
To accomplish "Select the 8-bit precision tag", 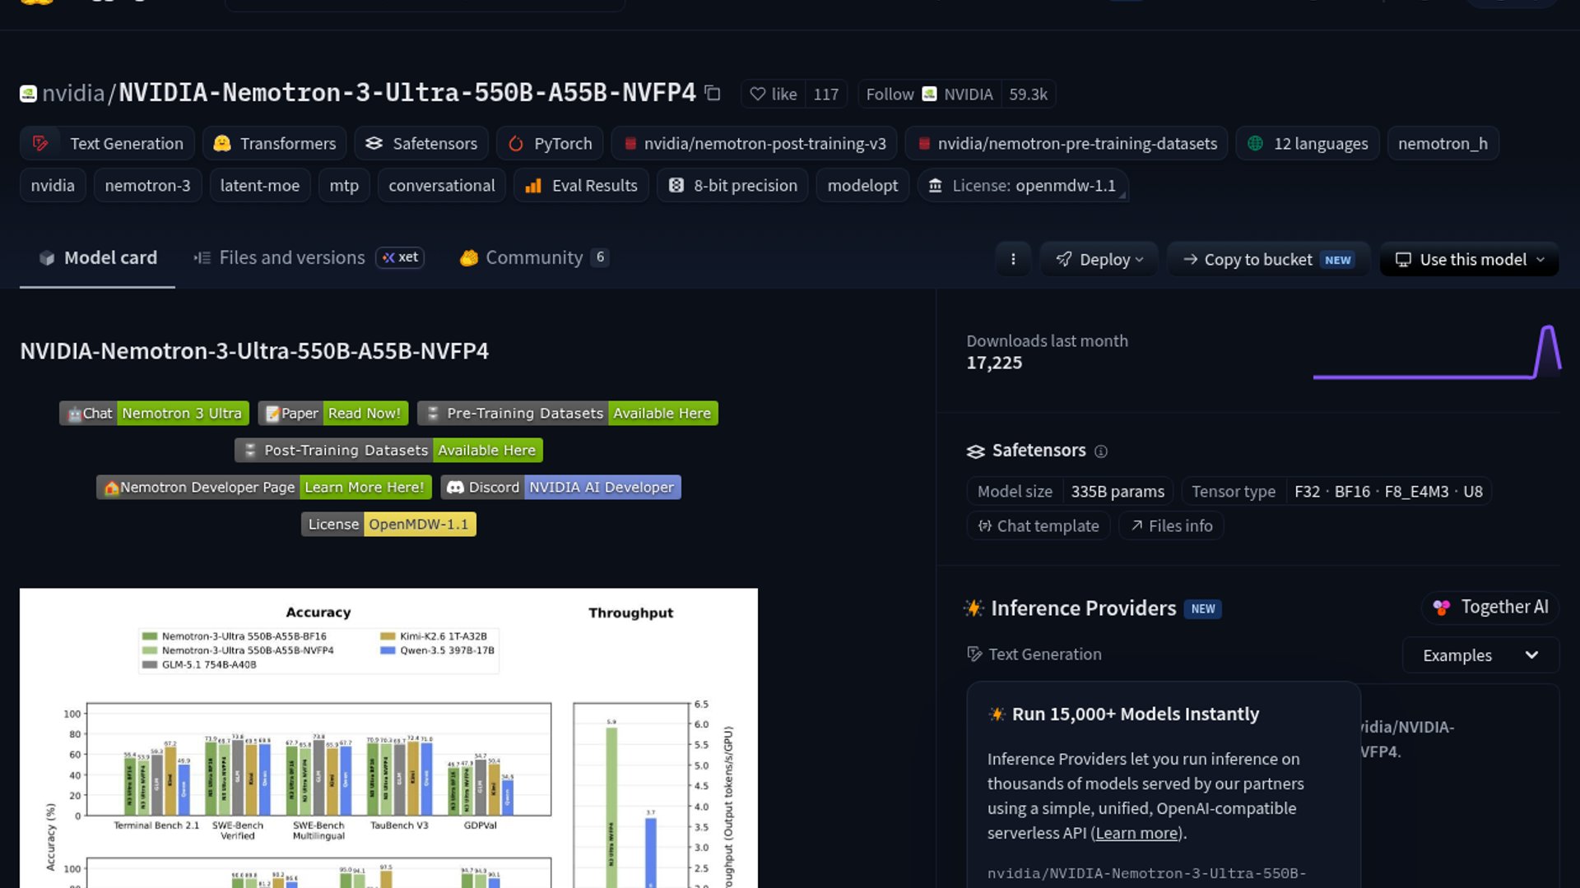I will click(732, 186).
